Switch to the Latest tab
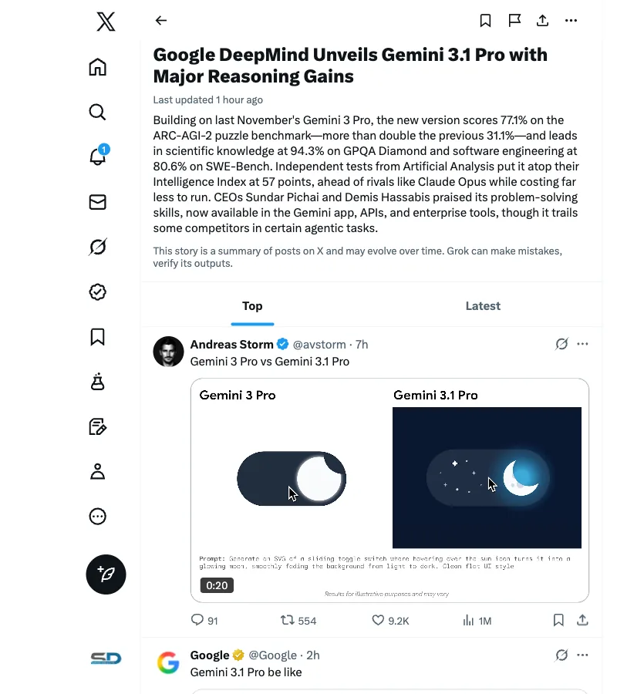 pyautogui.click(x=483, y=305)
